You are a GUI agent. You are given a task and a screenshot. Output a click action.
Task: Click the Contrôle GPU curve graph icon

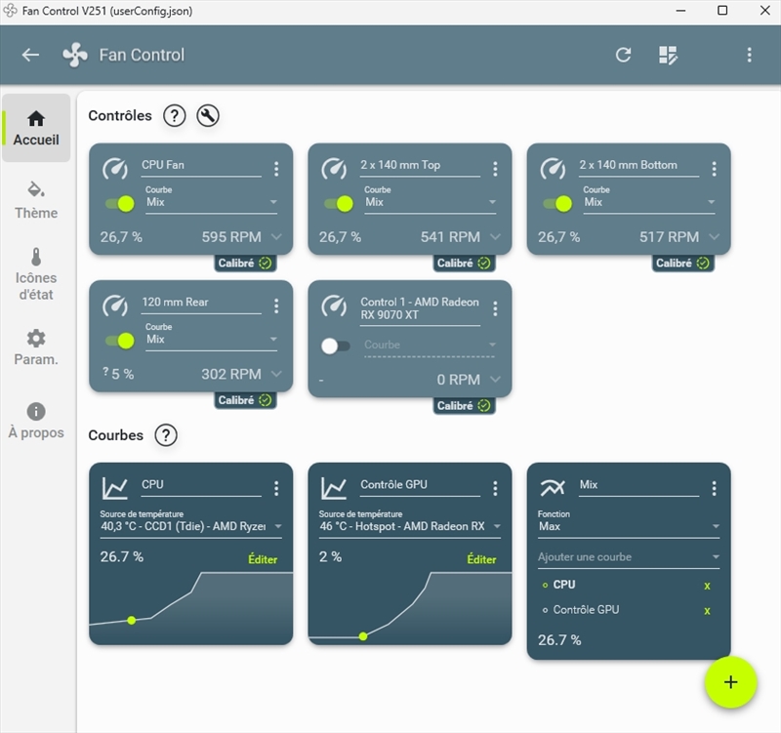pyautogui.click(x=334, y=488)
